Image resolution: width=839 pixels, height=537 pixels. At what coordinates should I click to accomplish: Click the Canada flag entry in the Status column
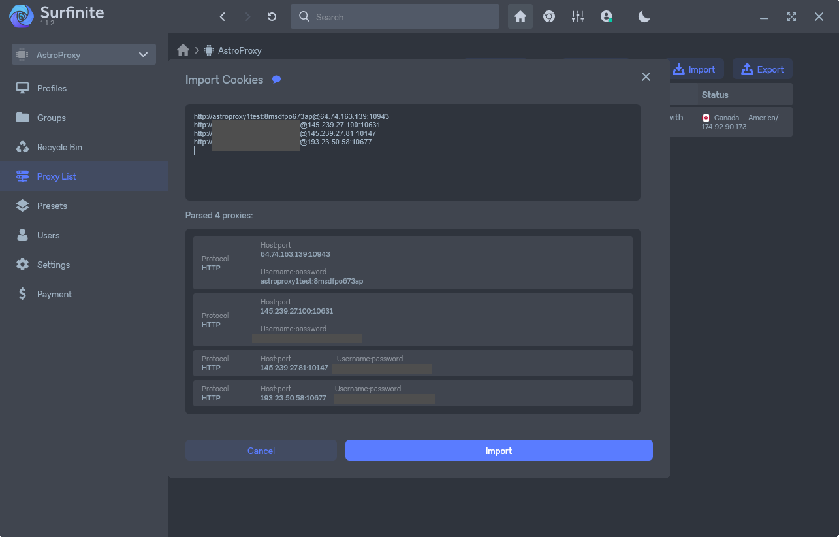[x=706, y=118]
